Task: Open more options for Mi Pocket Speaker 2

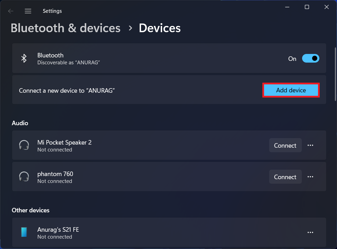Action: pos(310,145)
